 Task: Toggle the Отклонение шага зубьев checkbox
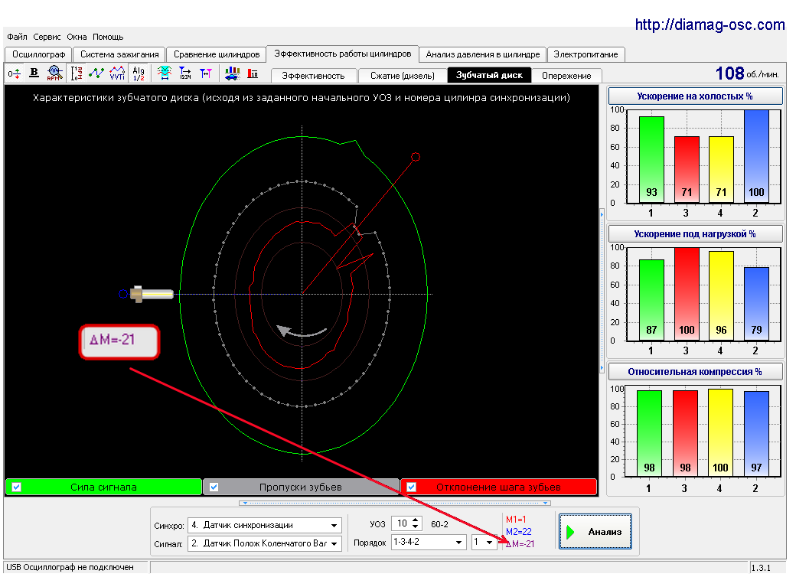pos(411,487)
